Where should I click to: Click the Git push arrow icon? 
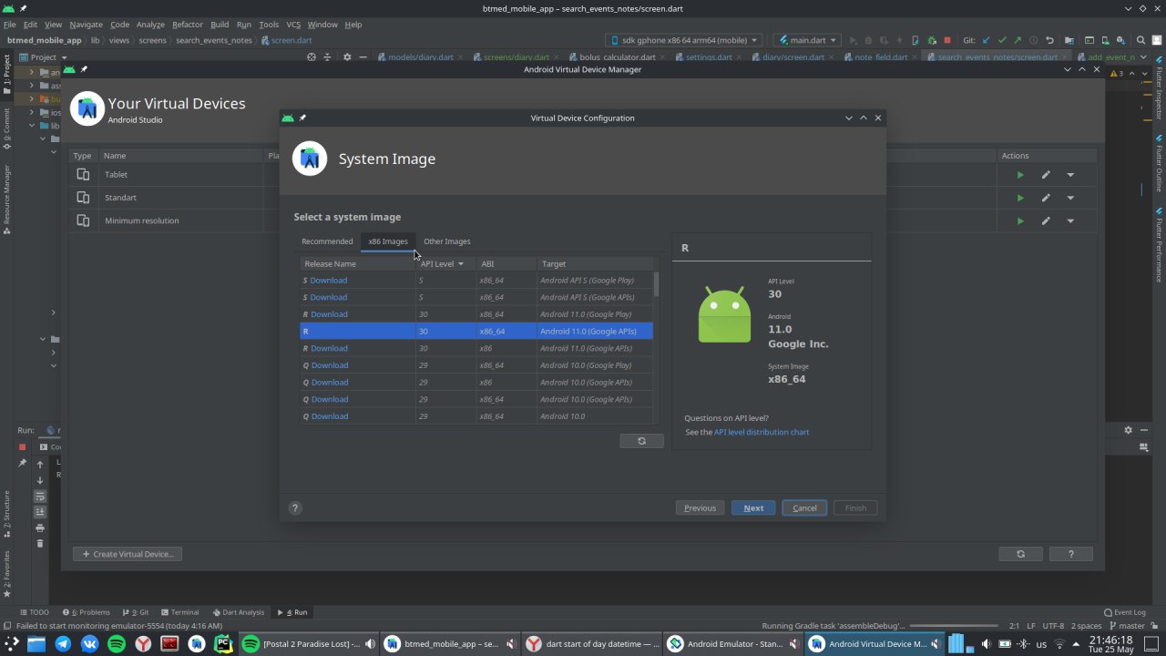(1018, 40)
